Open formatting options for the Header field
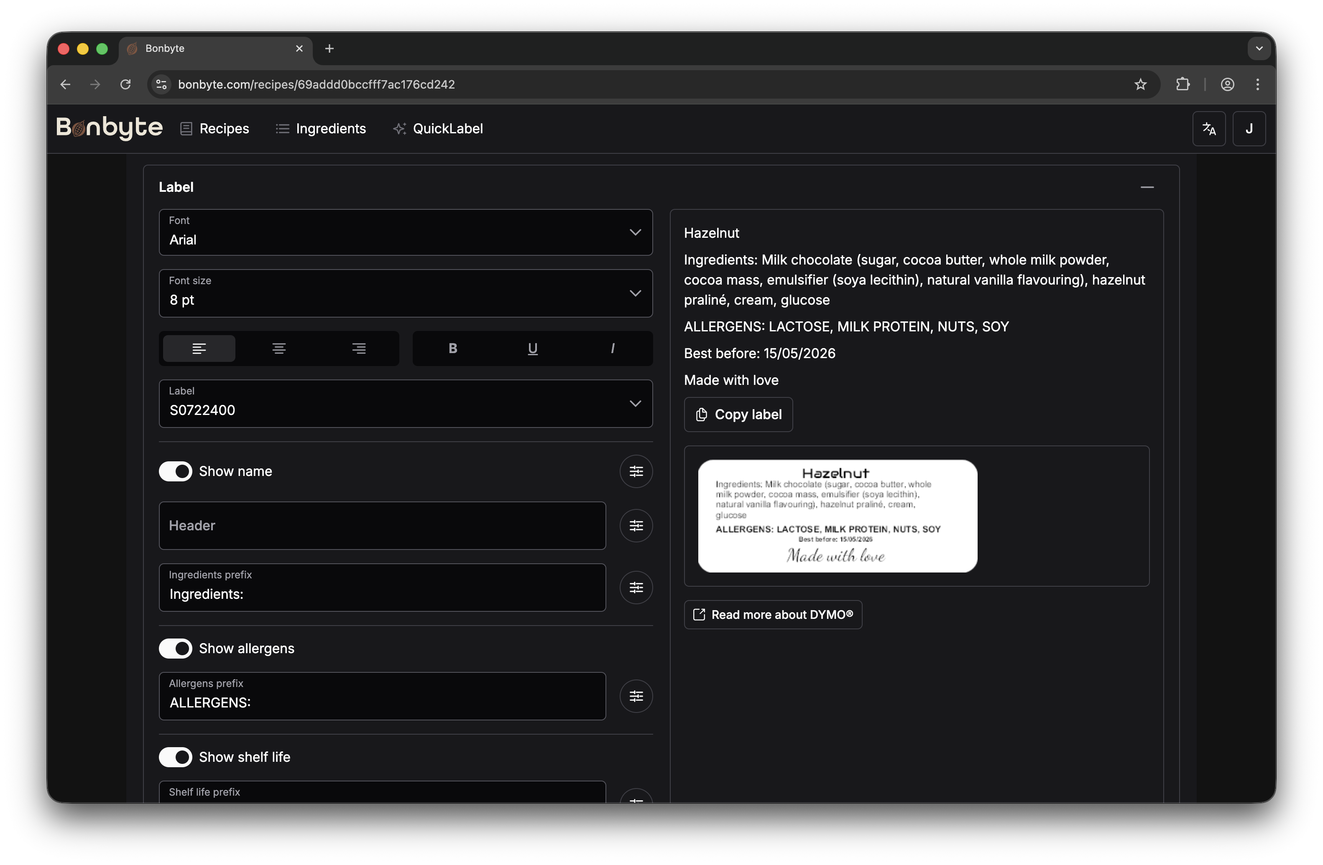1323x865 pixels. click(636, 526)
